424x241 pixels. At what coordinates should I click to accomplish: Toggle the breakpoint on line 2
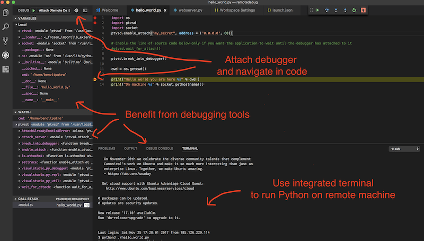tap(95, 23)
